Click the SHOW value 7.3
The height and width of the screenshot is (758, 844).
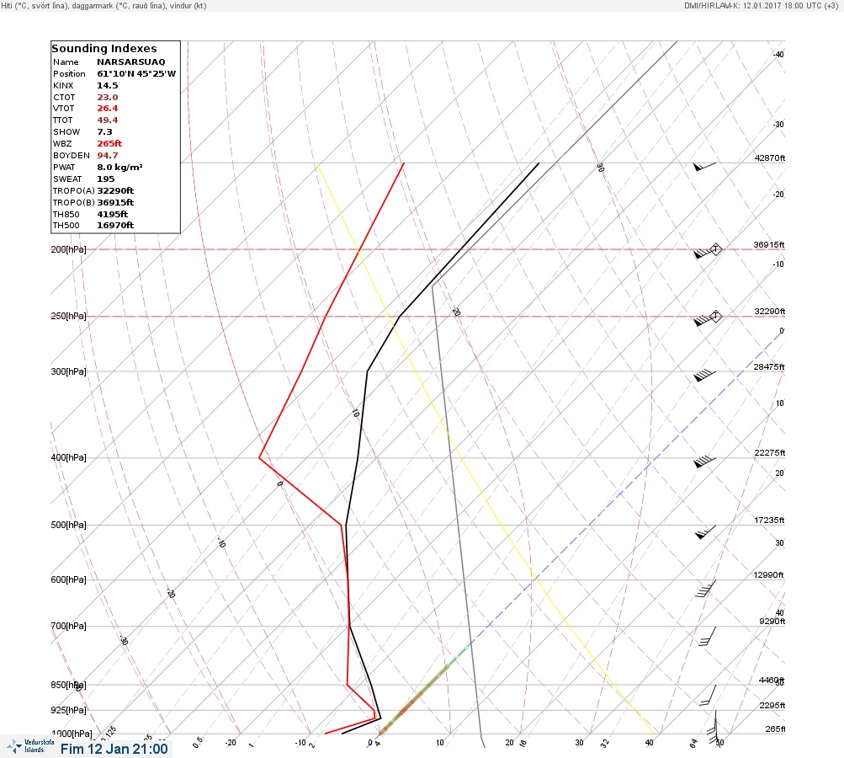[104, 132]
